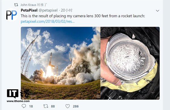The width and height of the screenshot is (170, 110).
Task: Open the petapixel.com article link
Action: [48, 22]
